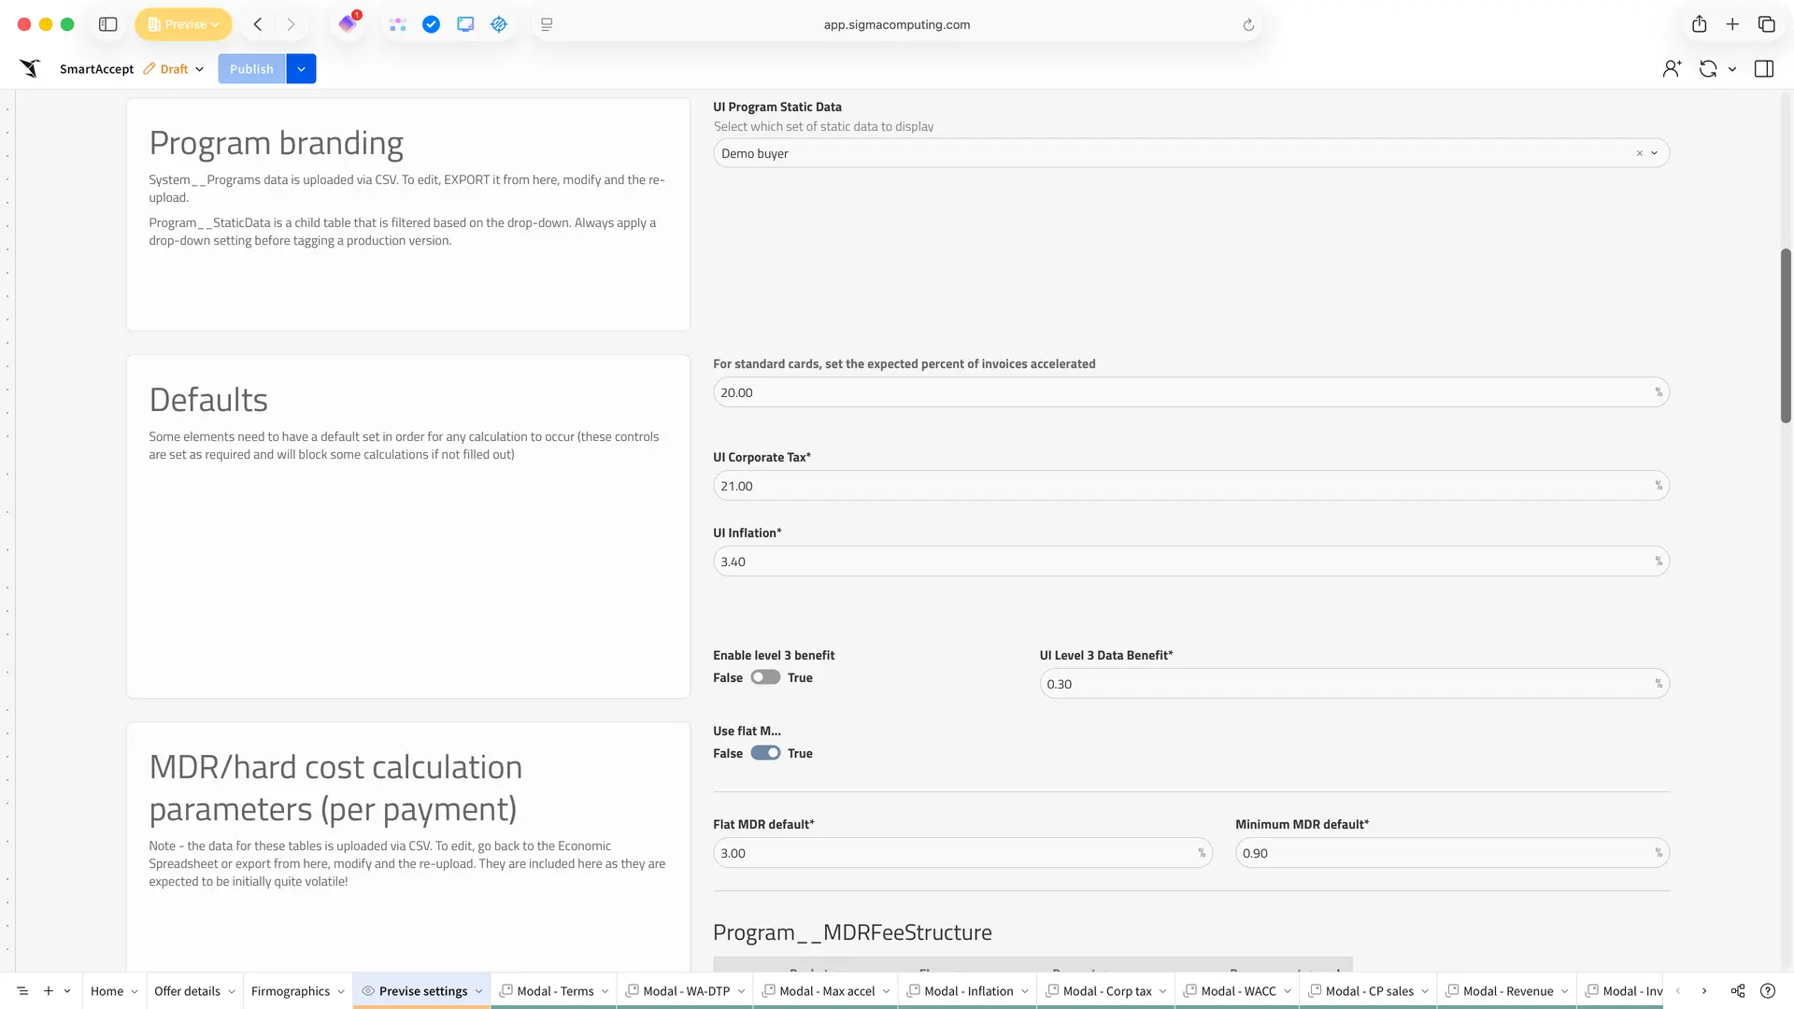Toggle the Use flat MDR switch
This screenshot has width=1794, height=1009.
pyautogui.click(x=764, y=753)
